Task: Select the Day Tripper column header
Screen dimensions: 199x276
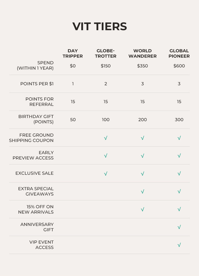Action: 73,53
